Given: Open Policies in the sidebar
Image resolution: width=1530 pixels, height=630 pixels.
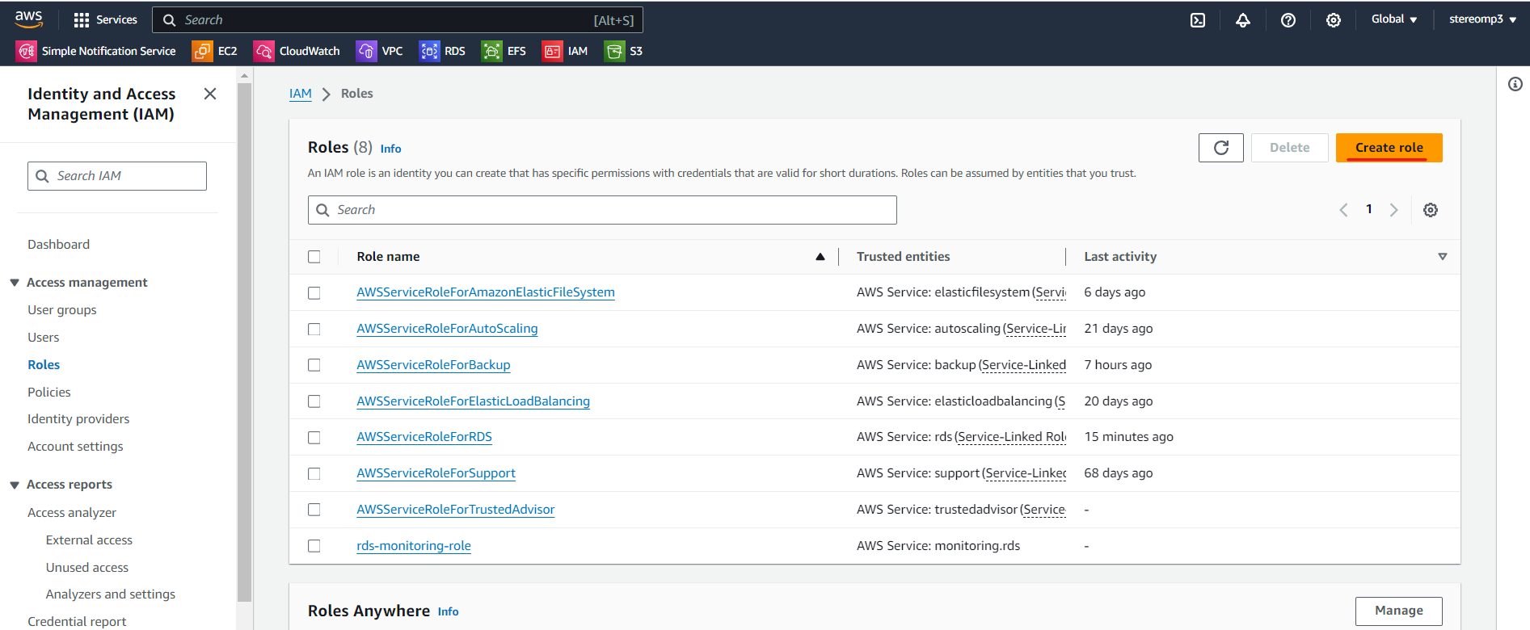Looking at the screenshot, I should [x=49, y=393].
